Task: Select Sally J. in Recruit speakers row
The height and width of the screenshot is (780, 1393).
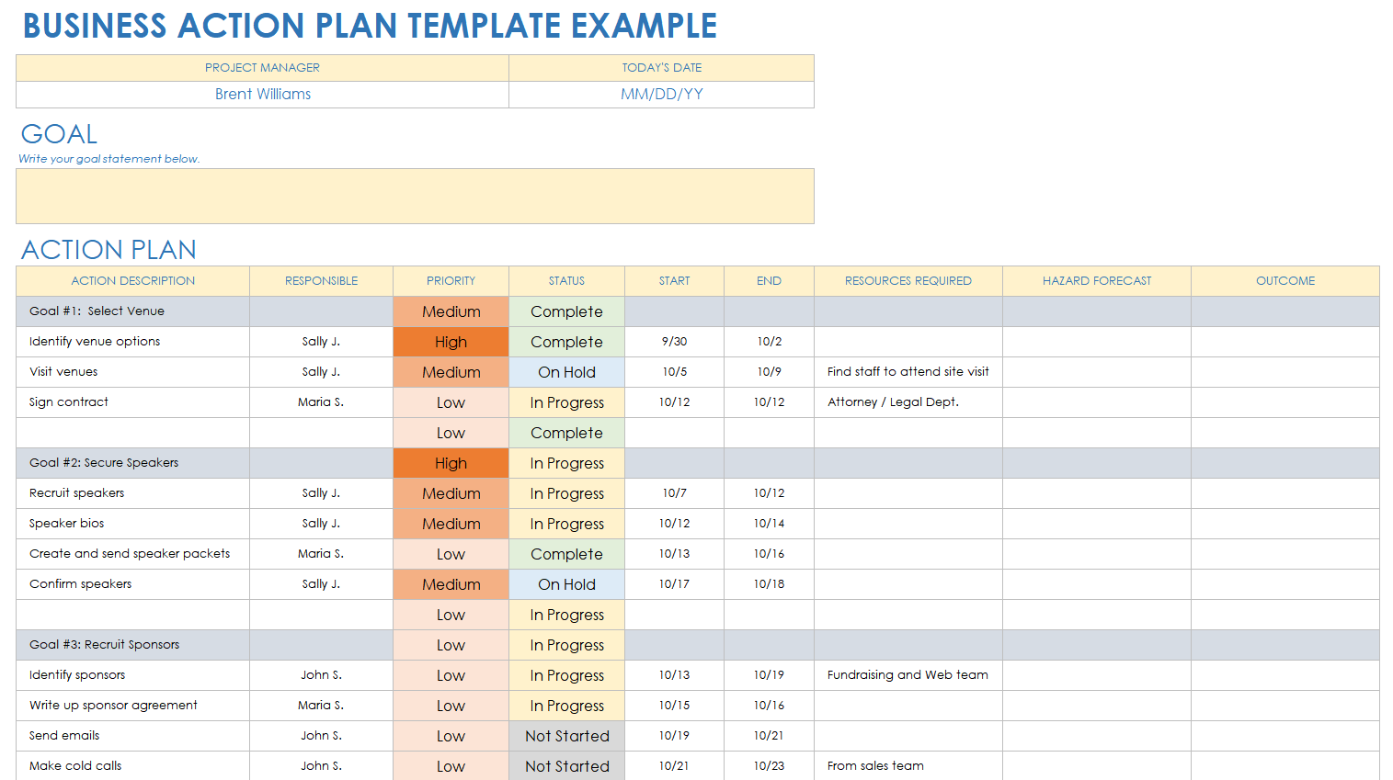Action: click(321, 493)
